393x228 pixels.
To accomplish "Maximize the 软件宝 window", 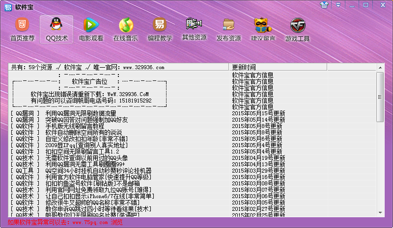I will 365,5.
